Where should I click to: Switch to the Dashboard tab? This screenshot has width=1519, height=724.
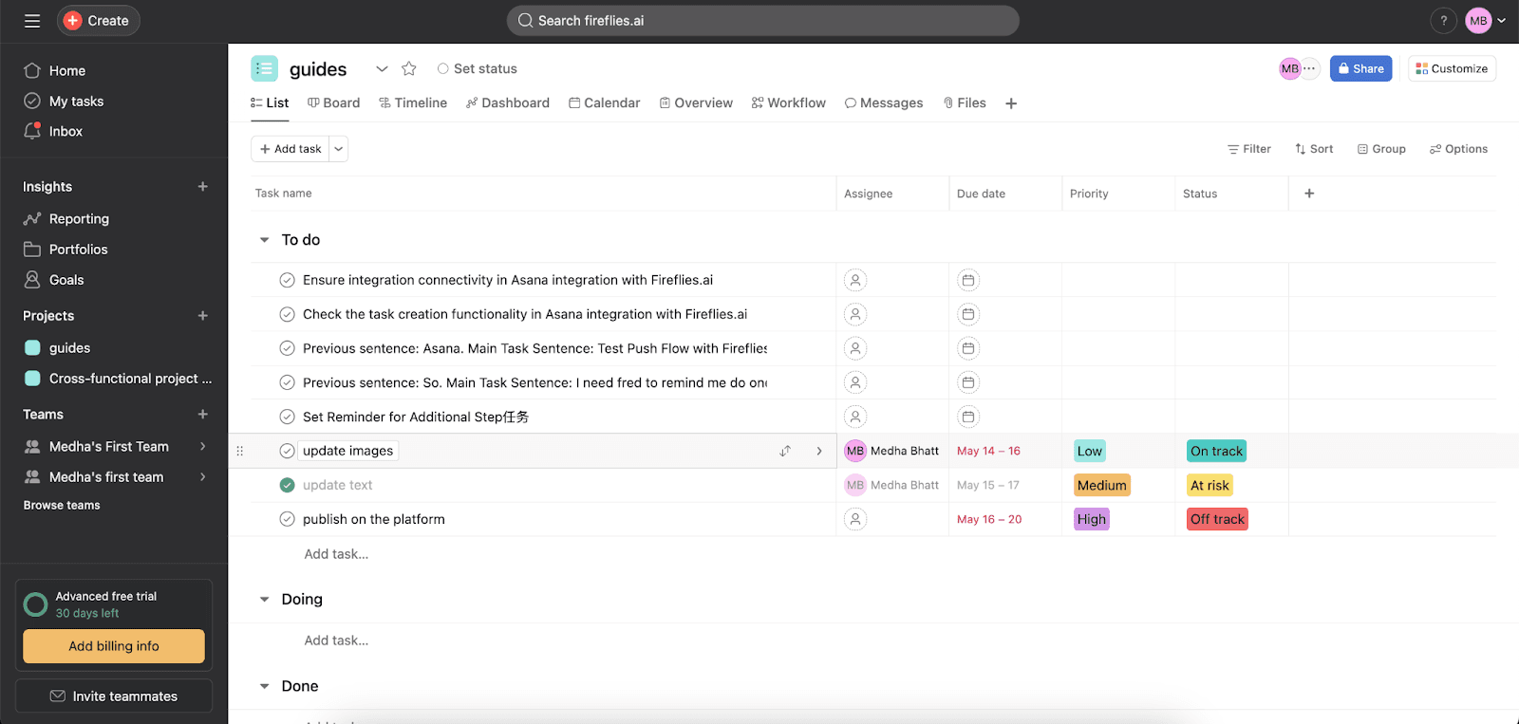tap(508, 103)
